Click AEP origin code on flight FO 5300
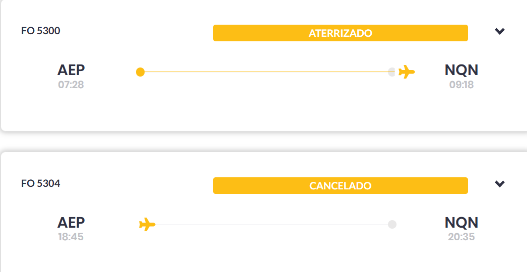The height and width of the screenshot is (272, 527). click(71, 70)
